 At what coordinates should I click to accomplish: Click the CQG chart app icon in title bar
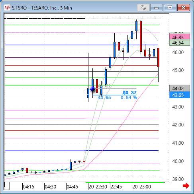point(7,8)
